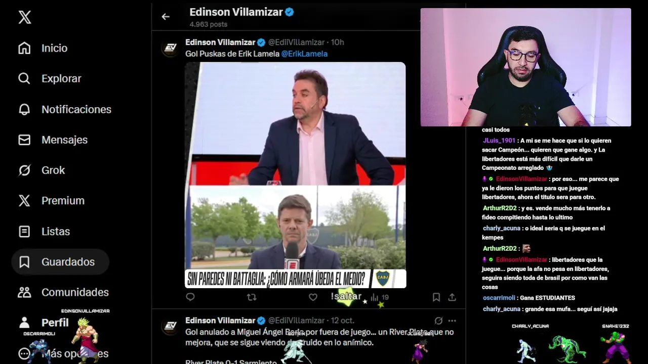Screen dimensions: 648x364
Task: Bookmark the Erik Lamela post
Action: 436,297
